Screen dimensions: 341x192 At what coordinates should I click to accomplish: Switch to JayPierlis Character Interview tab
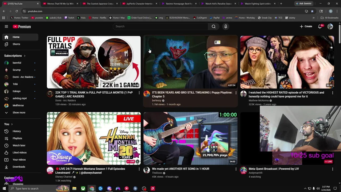click(140, 4)
